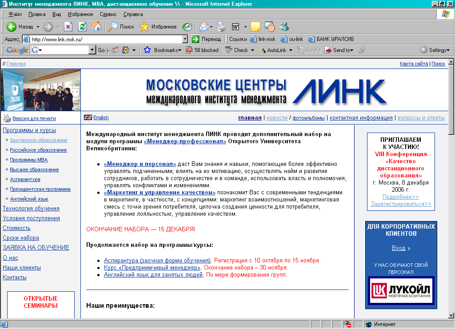Expand the AutoLink dropdown
455x330 pixels.
point(291,50)
